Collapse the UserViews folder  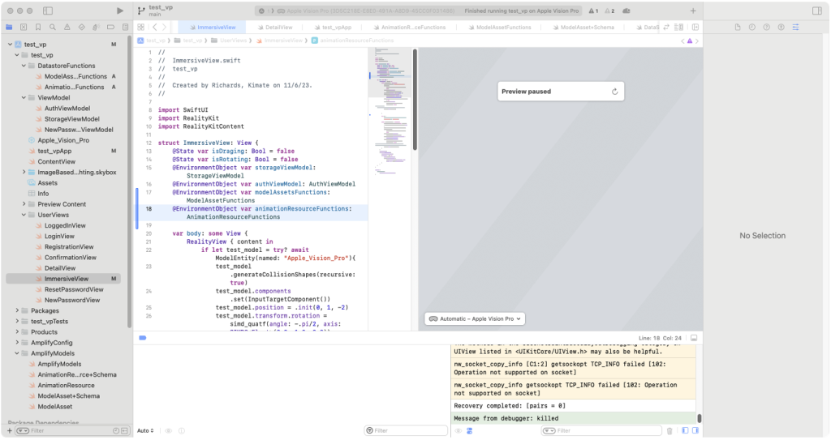(x=24, y=215)
